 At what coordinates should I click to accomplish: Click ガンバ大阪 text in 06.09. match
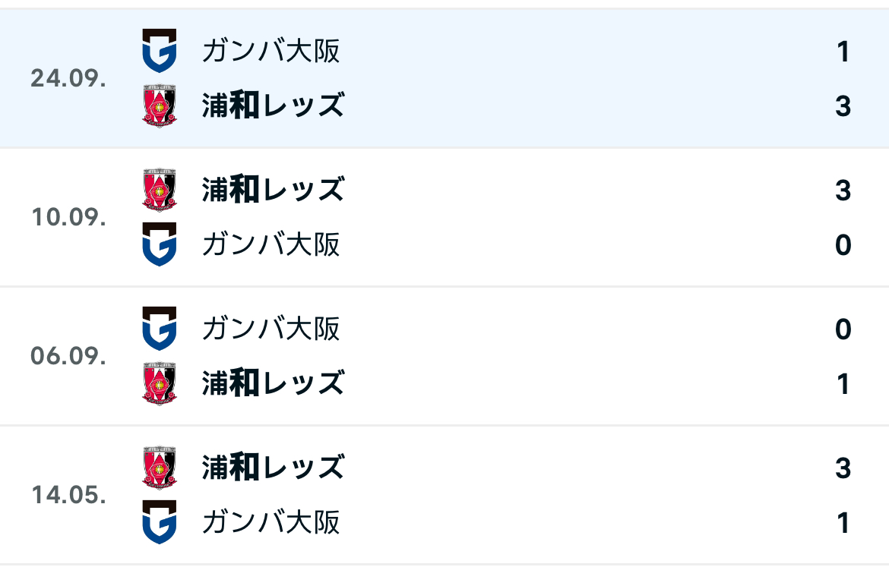(271, 329)
